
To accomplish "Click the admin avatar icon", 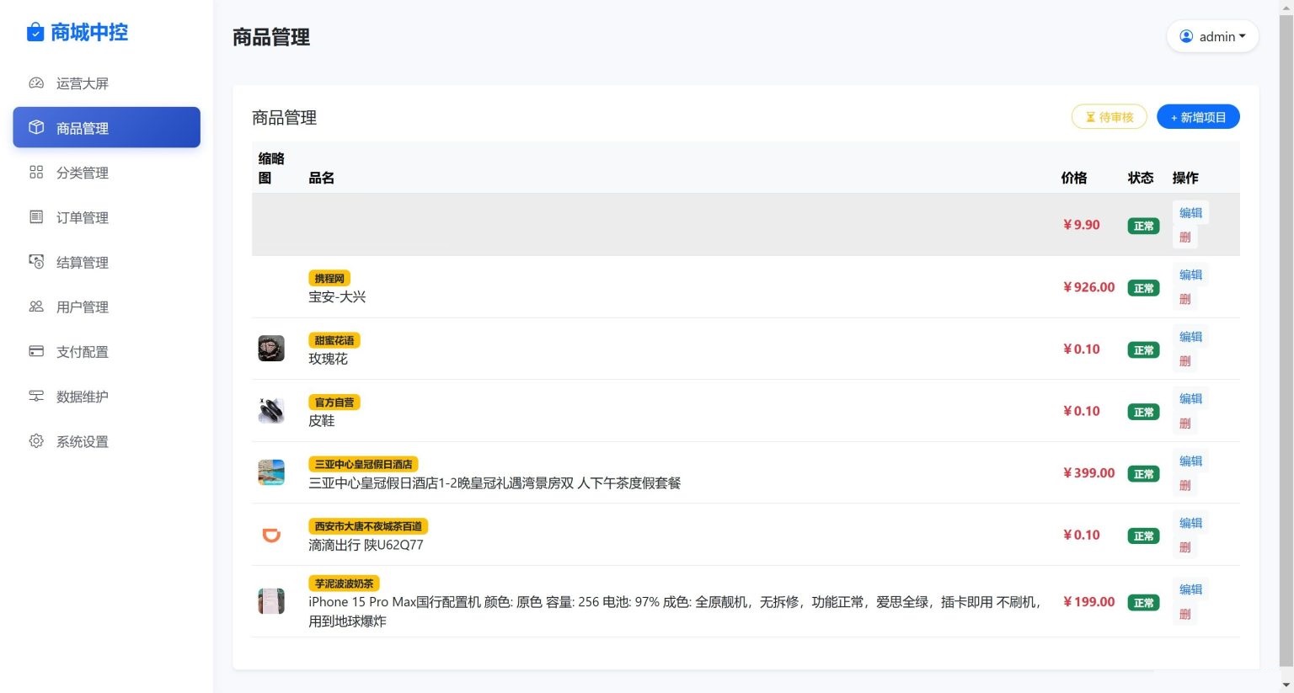I will coord(1187,36).
